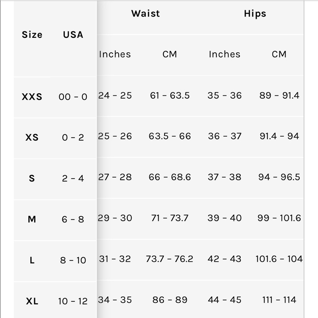Select the M size row label

[32, 219]
